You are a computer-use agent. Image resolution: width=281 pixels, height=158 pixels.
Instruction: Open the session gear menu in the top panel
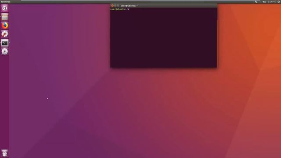point(279,2)
